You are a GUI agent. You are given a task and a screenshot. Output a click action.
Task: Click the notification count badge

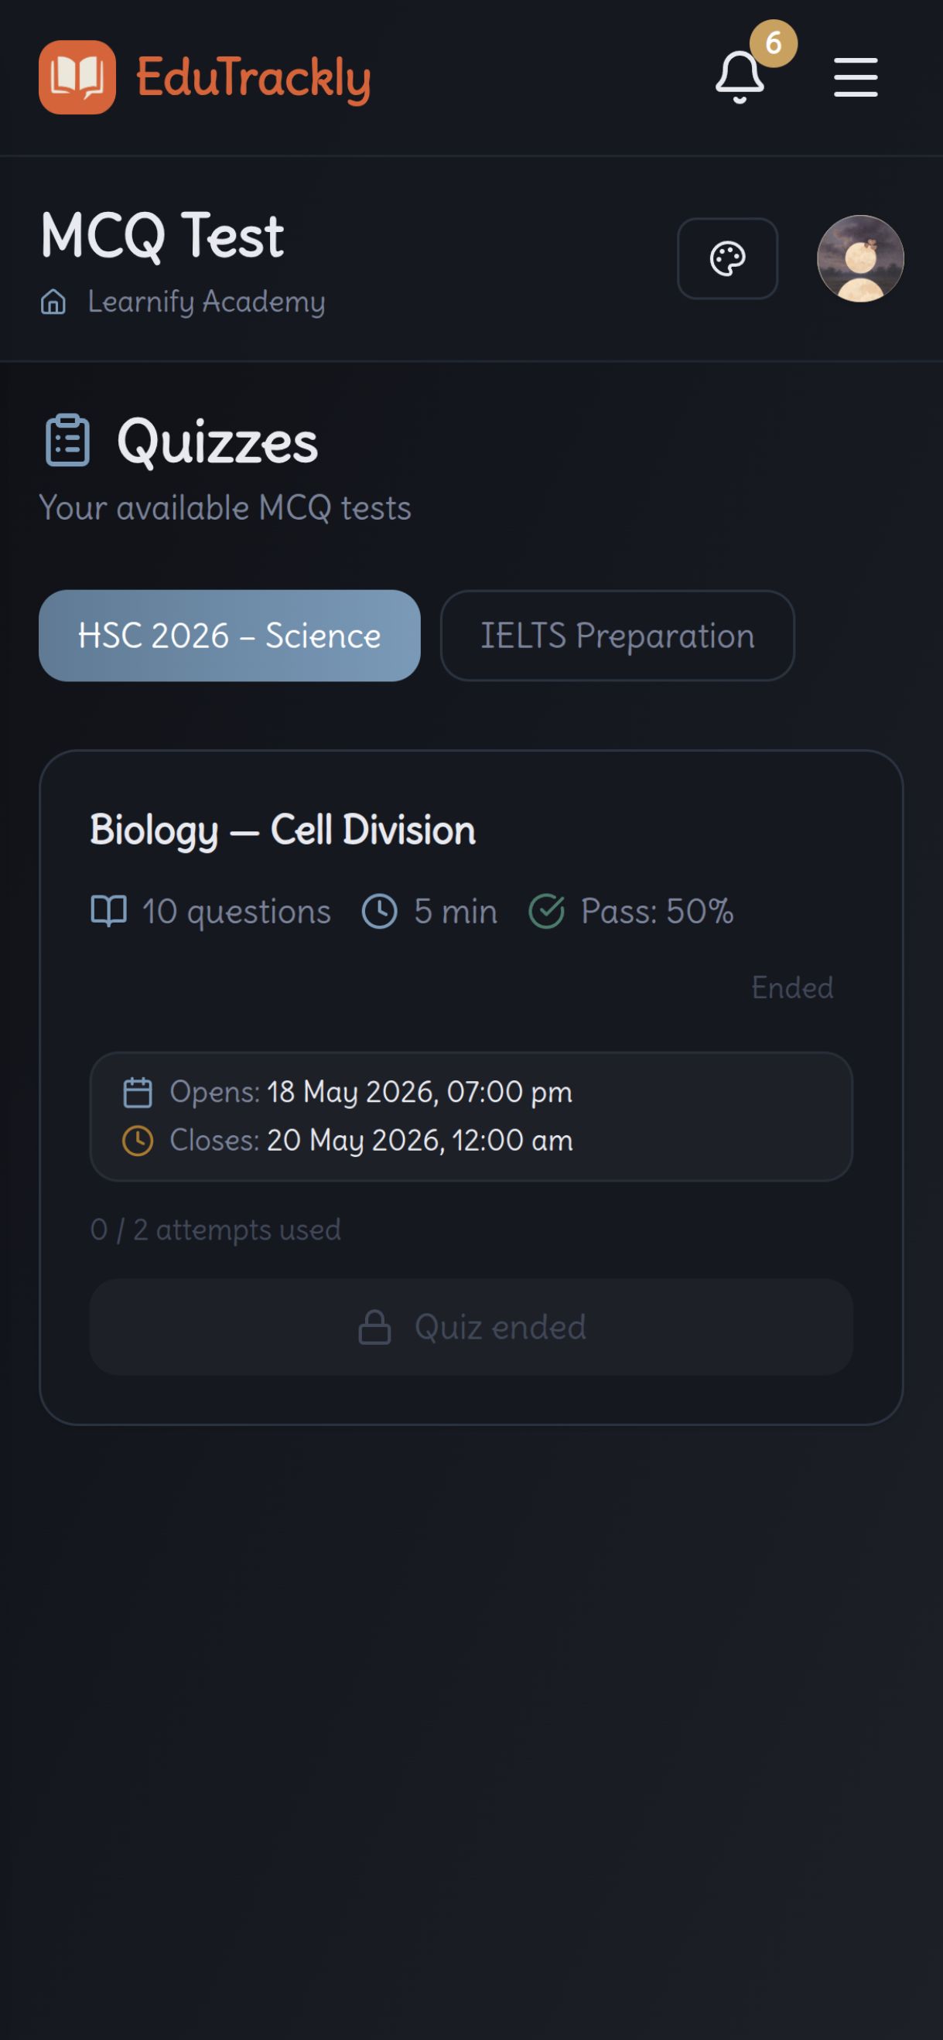point(774,43)
